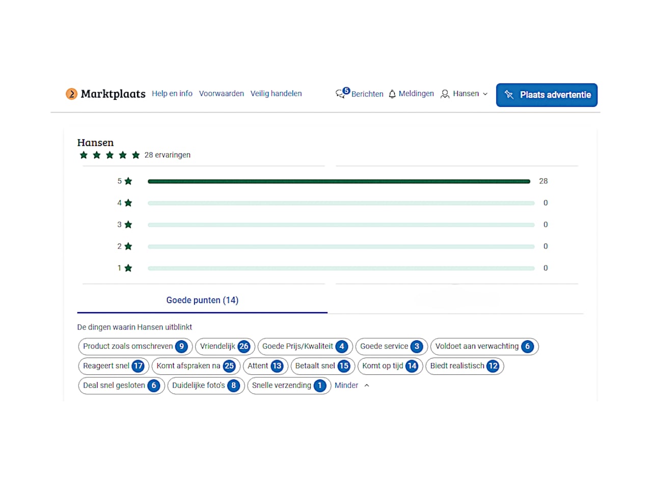Image resolution: width=652 pixels, height=489 pixels.
Task: Click the star icon in the 3-star row
Action: click(x=128, y=225)
